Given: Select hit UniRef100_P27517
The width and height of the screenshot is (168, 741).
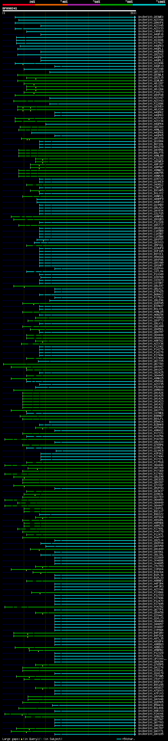Looking at the screenshot, I should 151,43.
